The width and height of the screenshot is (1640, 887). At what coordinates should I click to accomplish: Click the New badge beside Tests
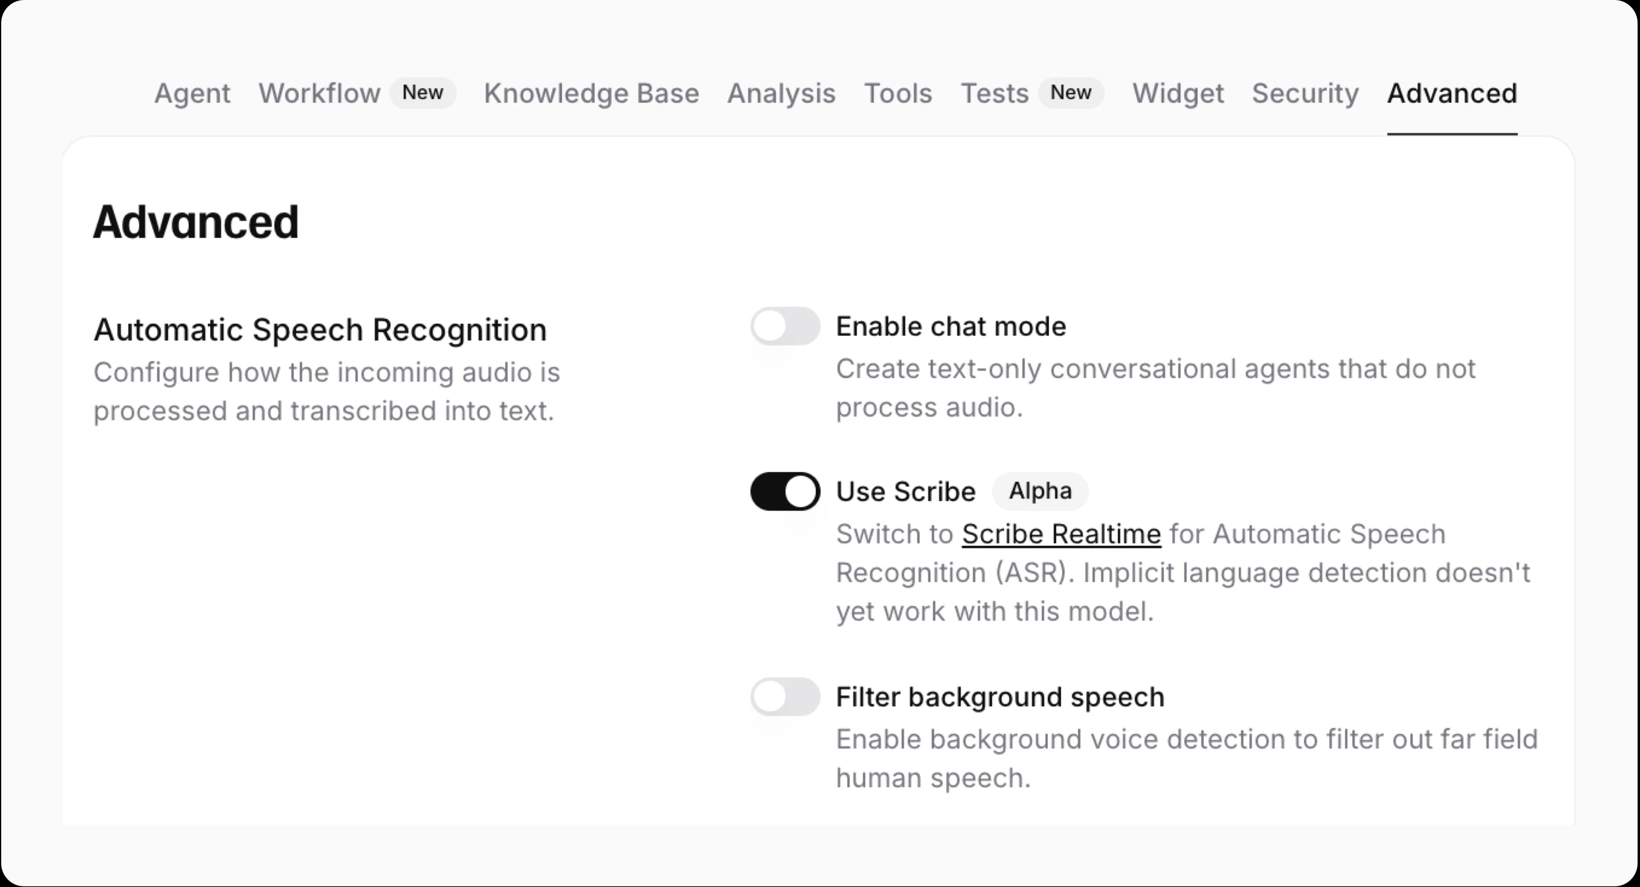[1071, 93]
